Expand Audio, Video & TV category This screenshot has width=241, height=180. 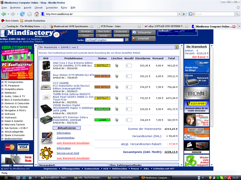coord(2,96)
